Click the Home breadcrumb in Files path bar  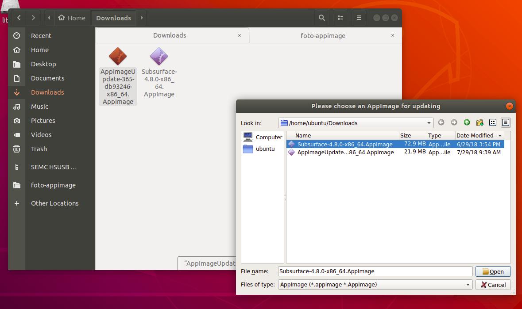(72, 18)
